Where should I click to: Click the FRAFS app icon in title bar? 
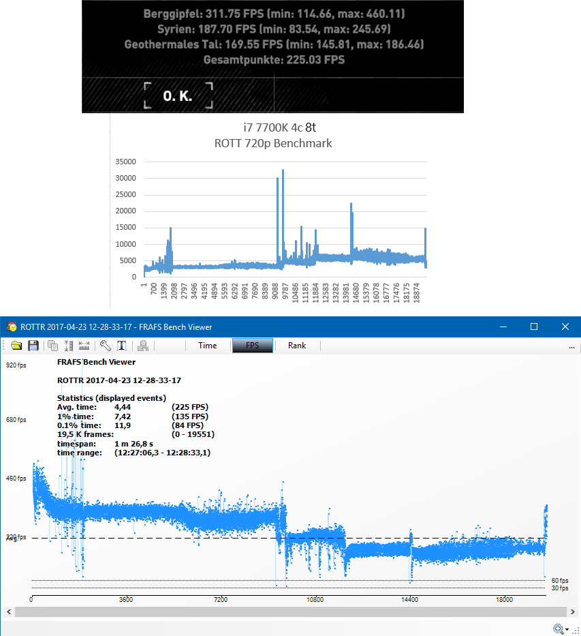[12, 327]
